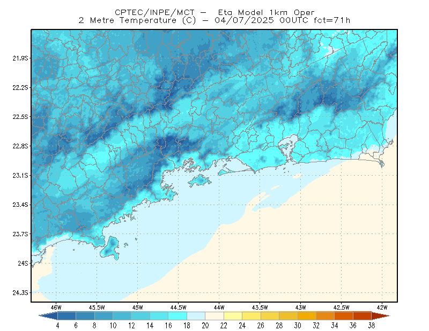This screenshot has height=331, width=429.
Task: Click the 4-6 dark blue color swatch
Action: [66, 316]
